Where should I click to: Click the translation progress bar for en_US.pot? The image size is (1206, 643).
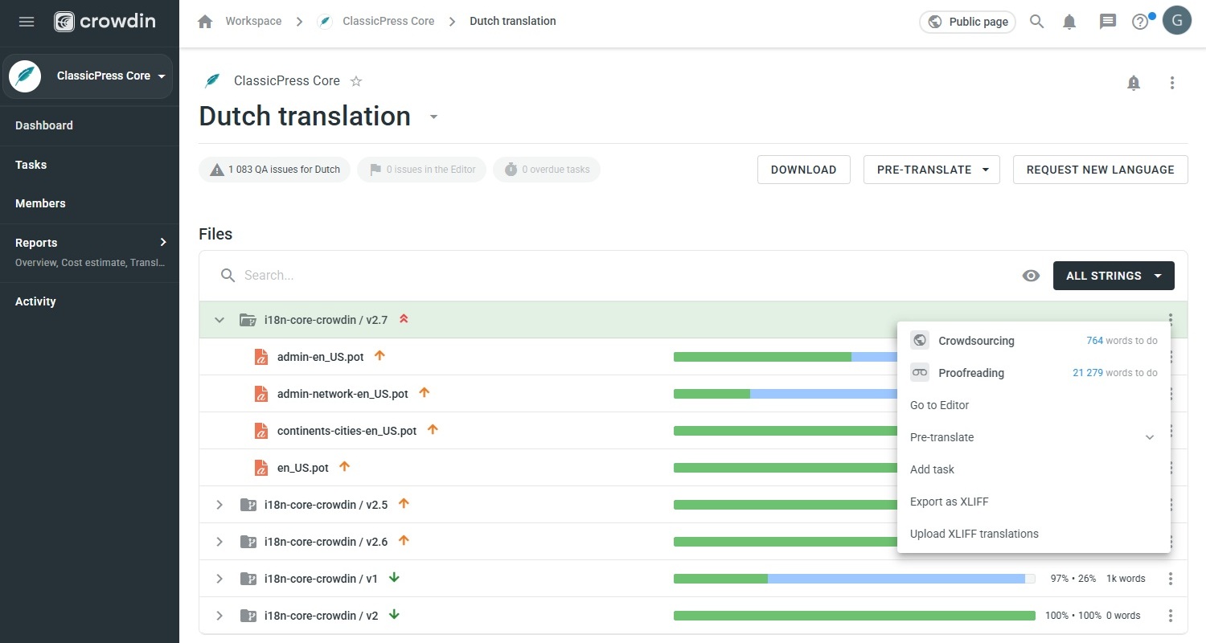(x=784, y=467)
